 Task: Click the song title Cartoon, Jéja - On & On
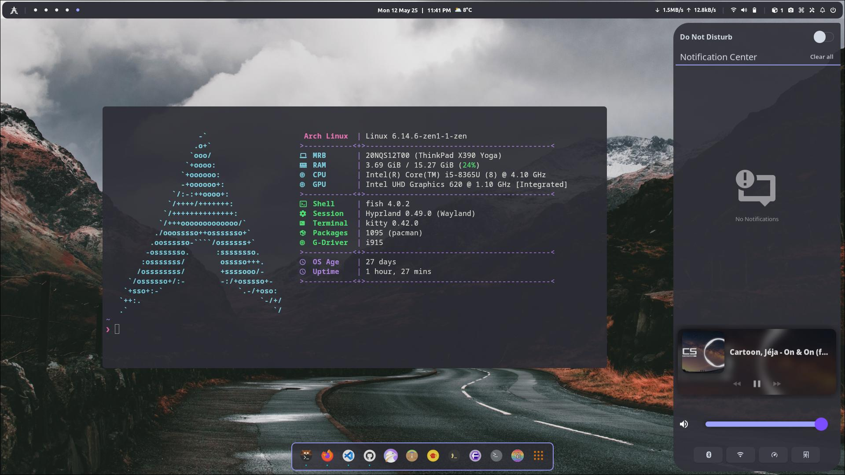pos(779,352)
